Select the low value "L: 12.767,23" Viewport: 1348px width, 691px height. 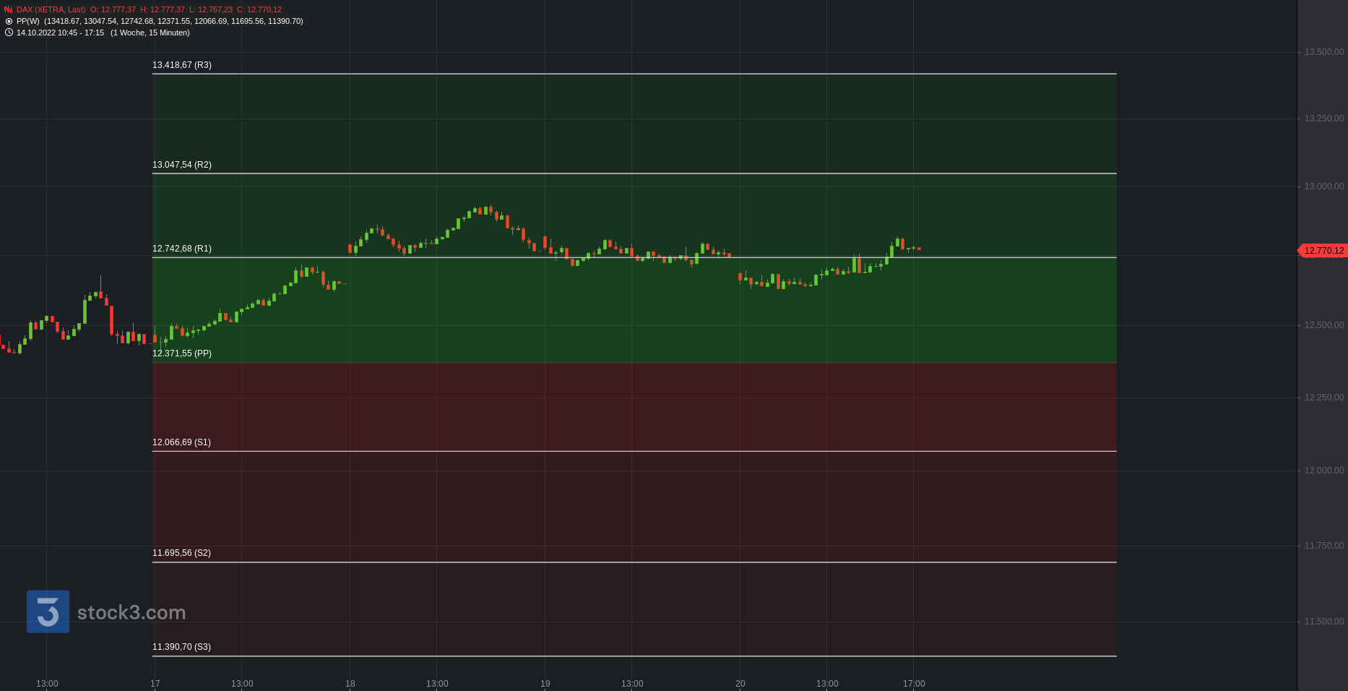211,10
